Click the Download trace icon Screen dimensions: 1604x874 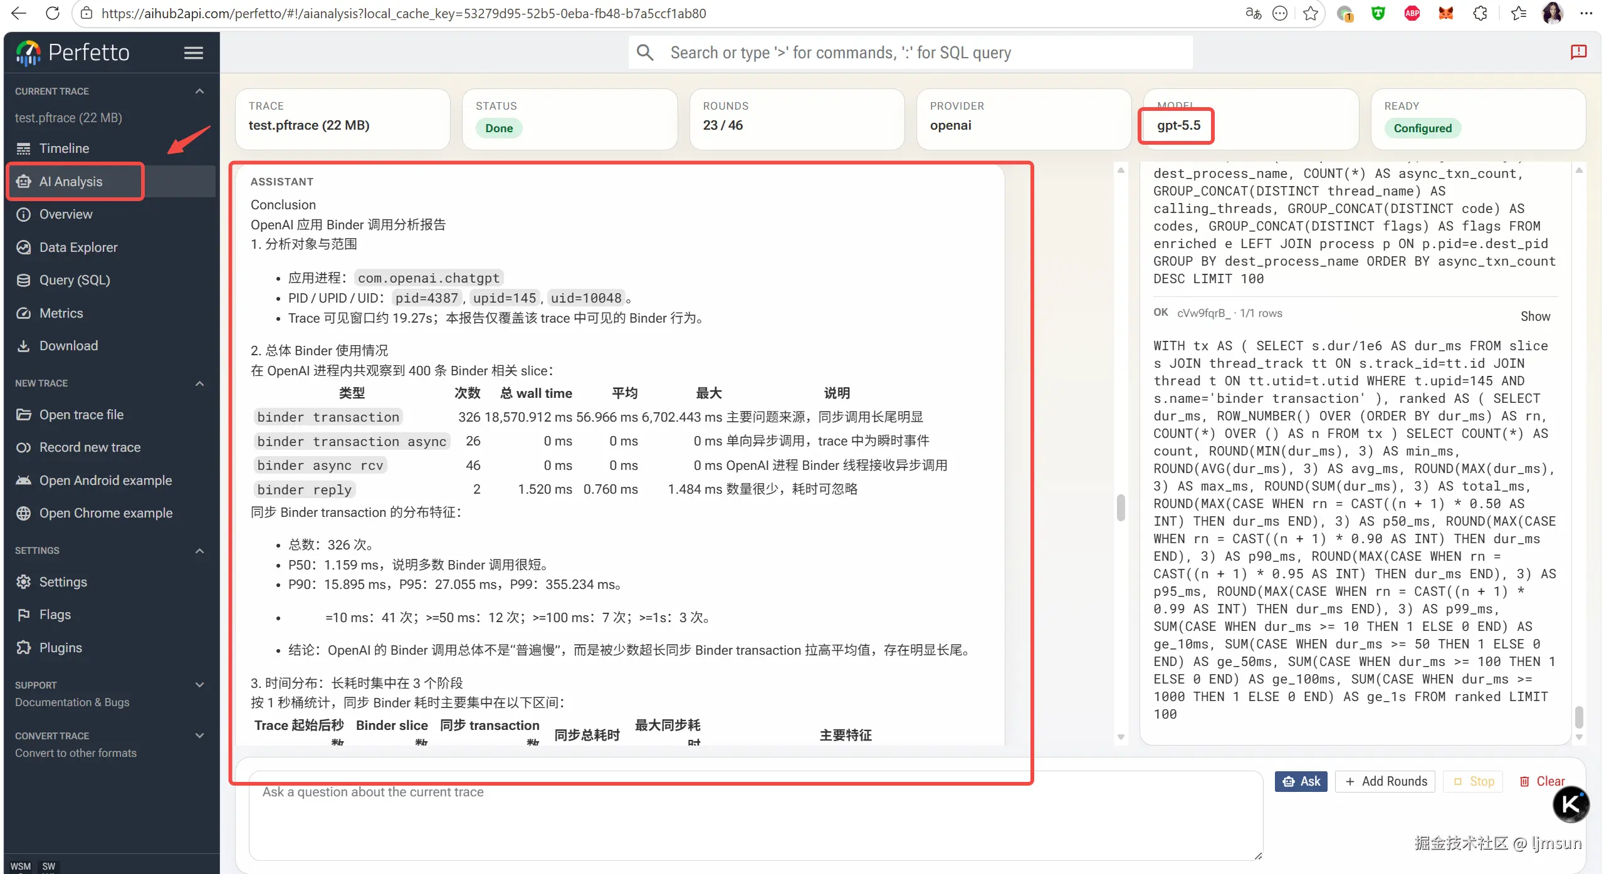[x=23, y=346]
